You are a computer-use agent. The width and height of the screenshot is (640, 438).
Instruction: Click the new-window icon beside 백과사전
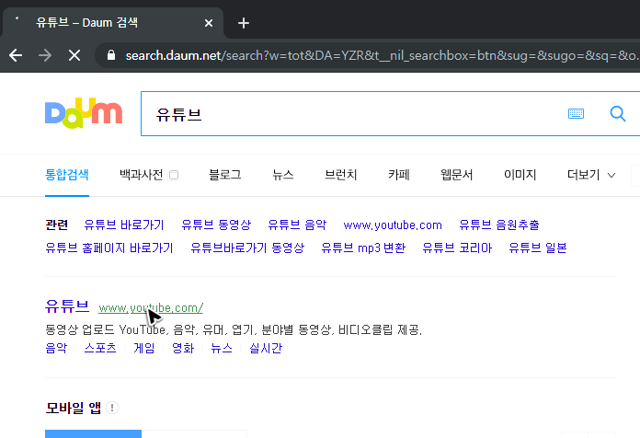(174, 175)
